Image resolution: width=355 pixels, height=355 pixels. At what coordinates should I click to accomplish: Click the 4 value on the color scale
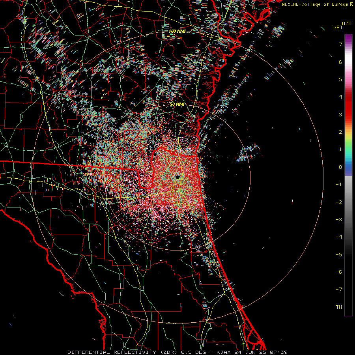340,97
